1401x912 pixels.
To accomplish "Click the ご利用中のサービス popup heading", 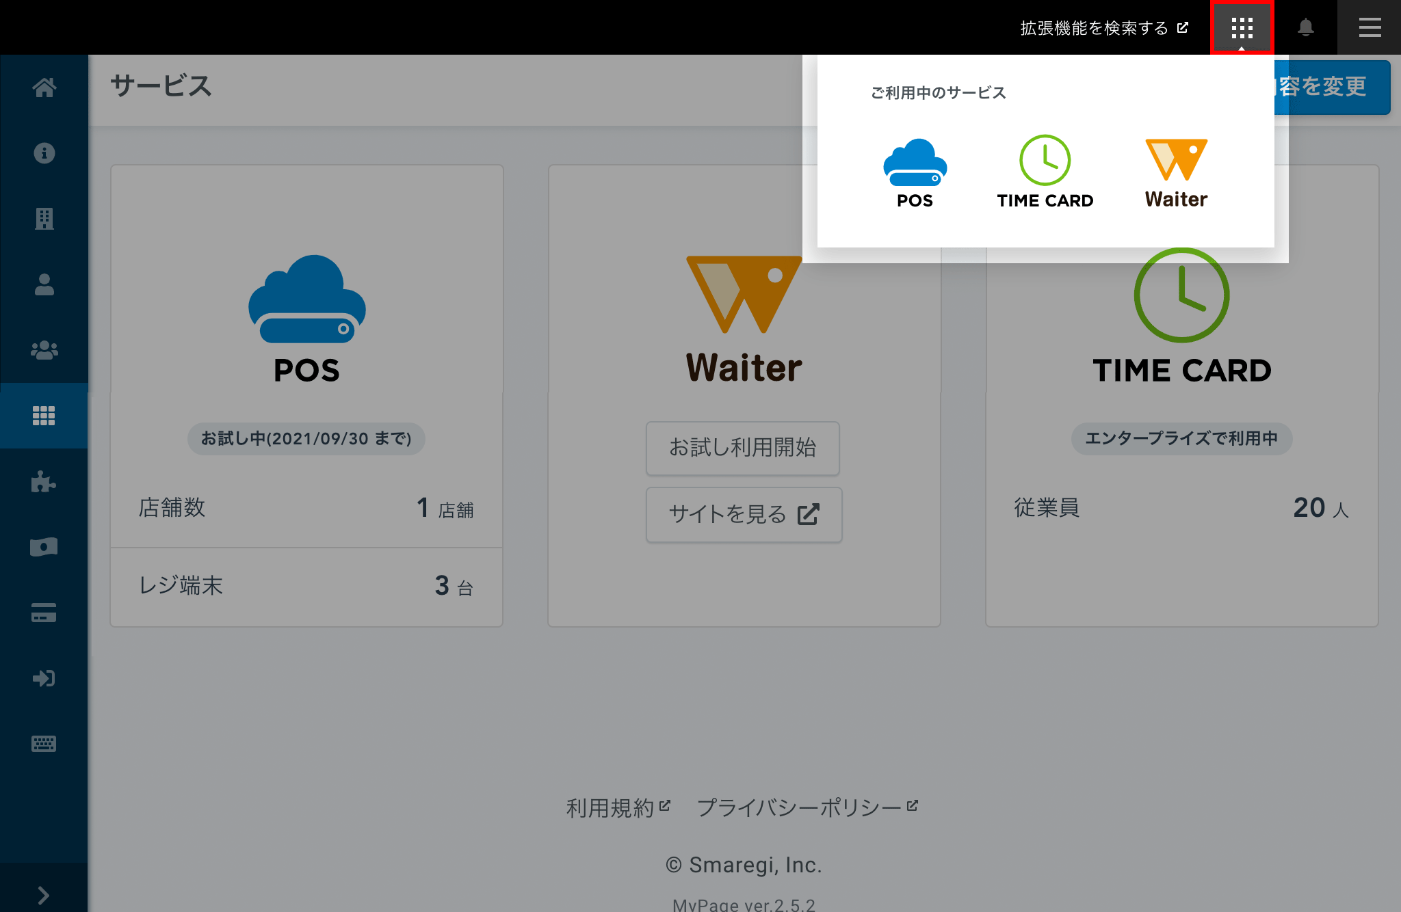I will tap(938, 93).
